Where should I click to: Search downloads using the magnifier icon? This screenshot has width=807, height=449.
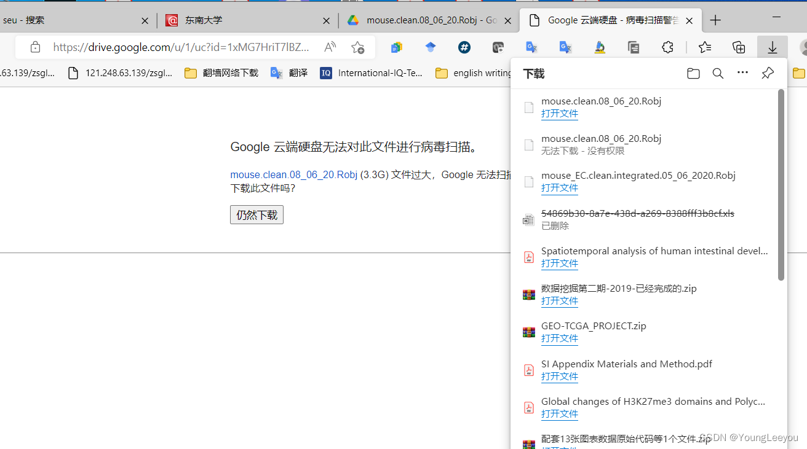[x=718, y=74]
